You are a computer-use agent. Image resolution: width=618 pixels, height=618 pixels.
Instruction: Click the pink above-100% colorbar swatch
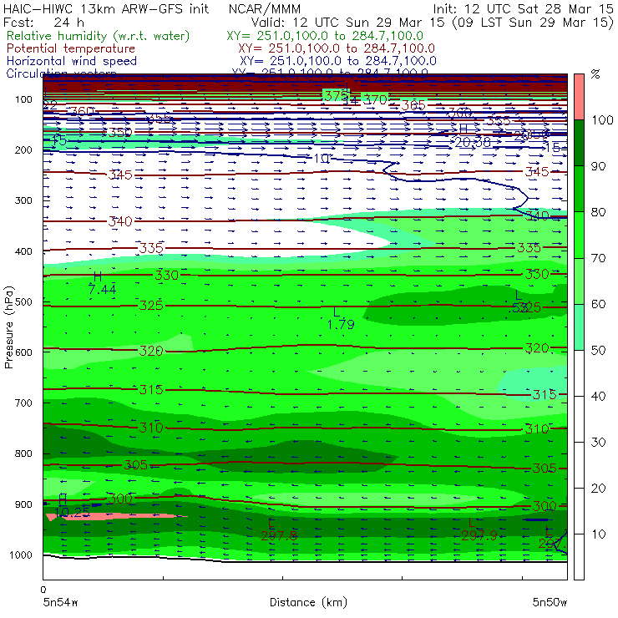point(579,97)
